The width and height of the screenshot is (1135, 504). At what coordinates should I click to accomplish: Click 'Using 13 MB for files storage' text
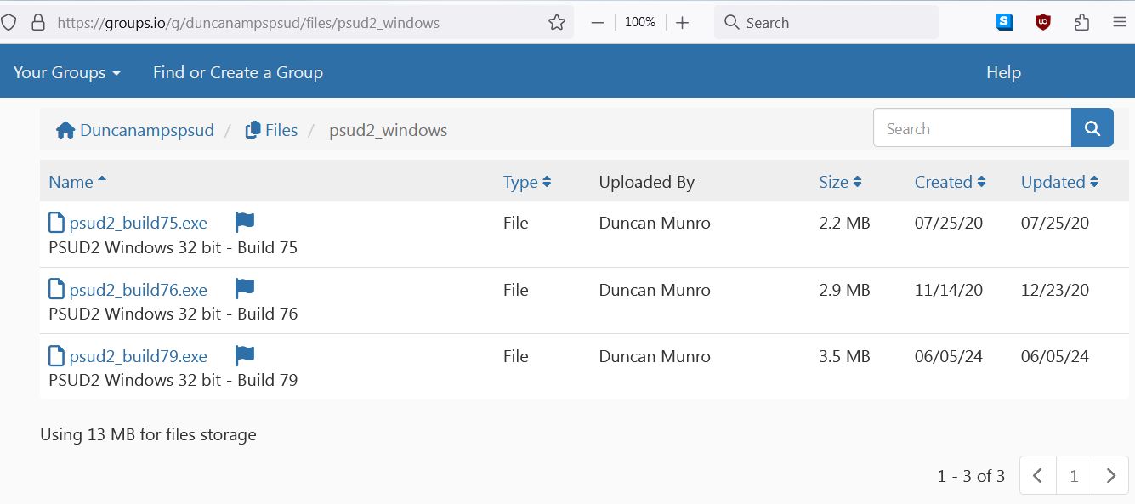pyautogui.click(x=148, y=435)
